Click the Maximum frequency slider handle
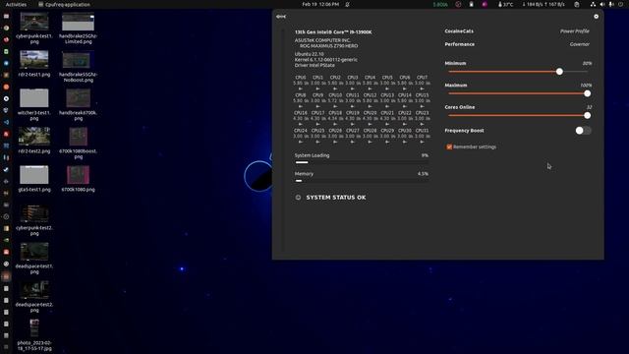 pos(587,93)
